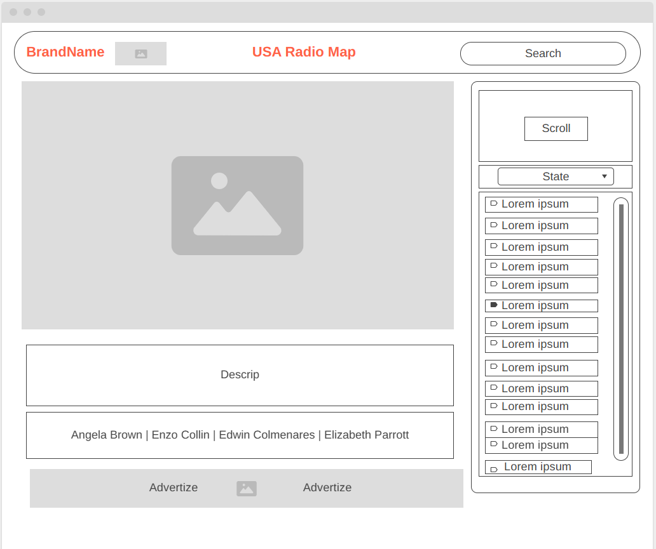Click the filled tag icon in the list
This screenshot has width=656, height=549.
[494, 305]
